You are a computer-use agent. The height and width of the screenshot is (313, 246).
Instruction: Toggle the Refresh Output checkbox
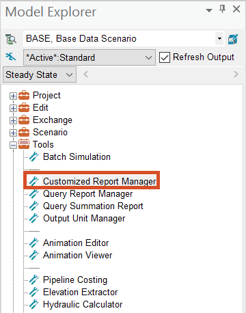pos(165,57)
